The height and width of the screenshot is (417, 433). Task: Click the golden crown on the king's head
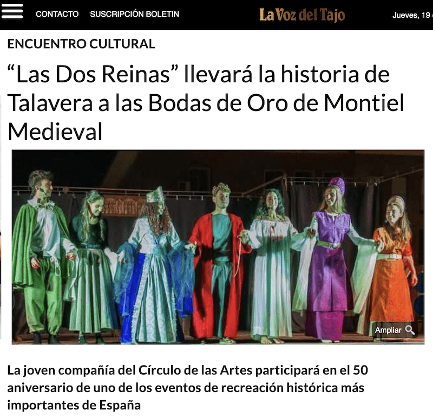[x=221, y=188]
